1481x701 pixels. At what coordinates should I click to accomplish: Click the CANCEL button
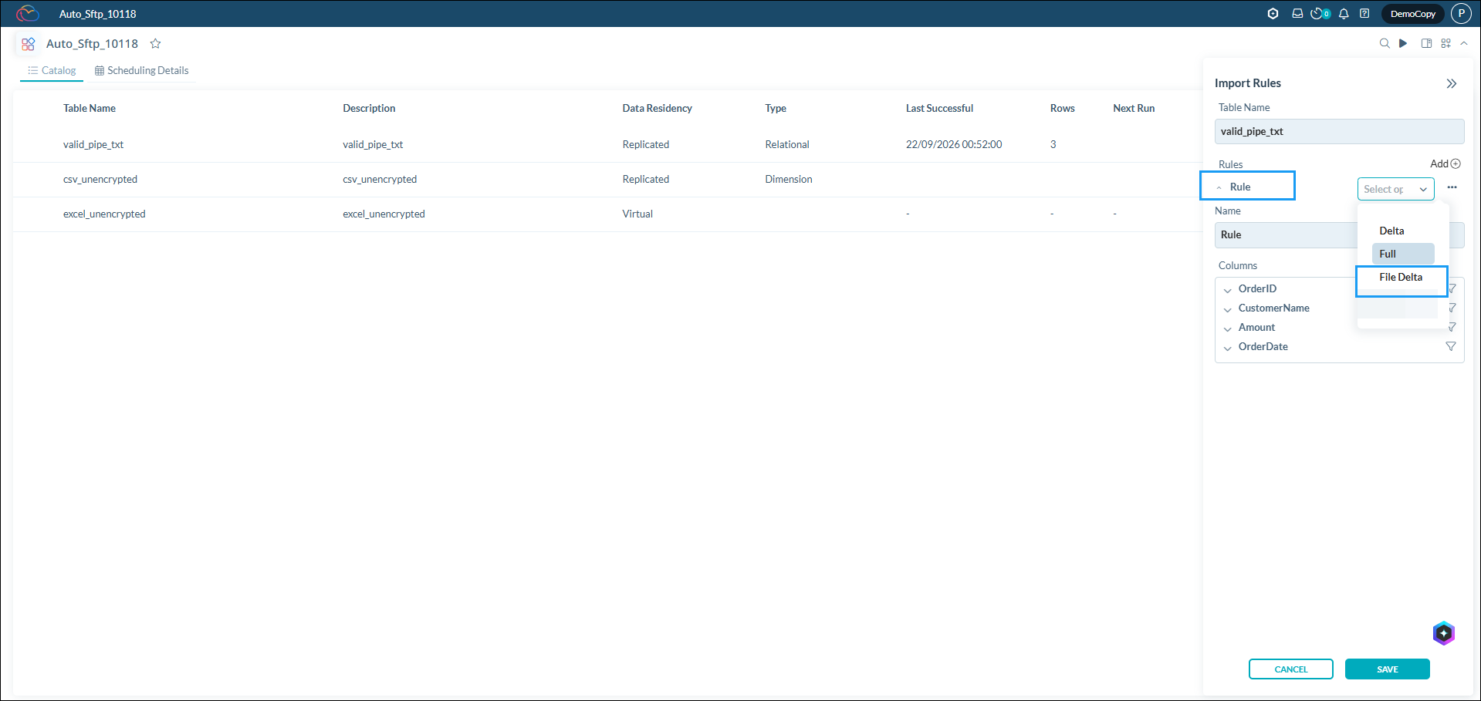coord(1290,669)
